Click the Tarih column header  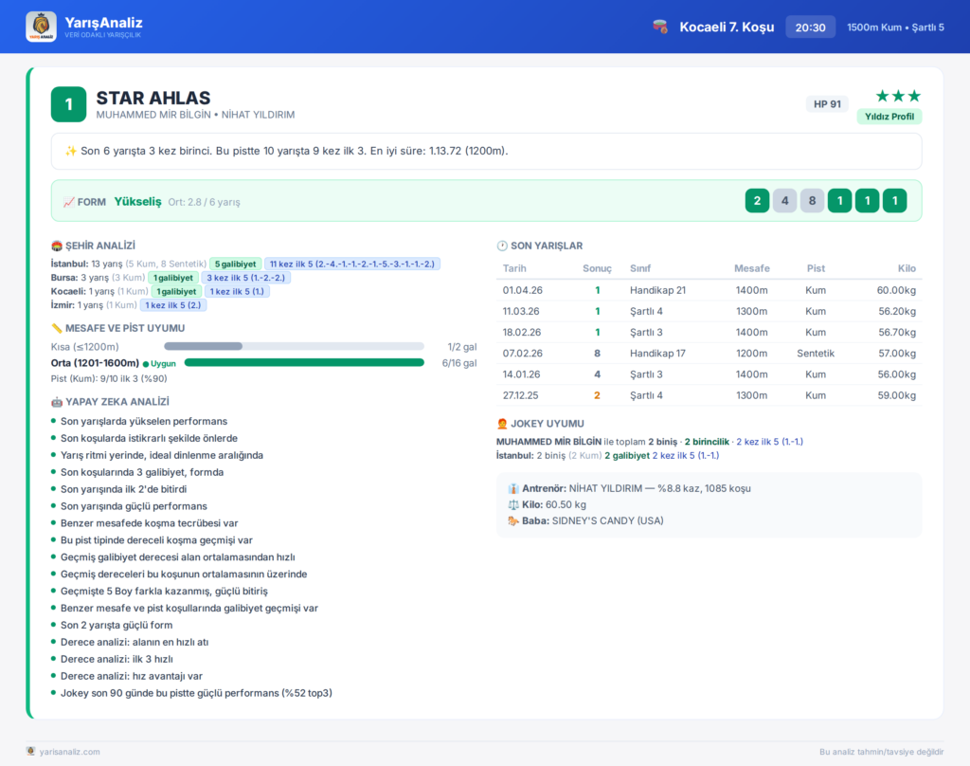click(514, 268)
